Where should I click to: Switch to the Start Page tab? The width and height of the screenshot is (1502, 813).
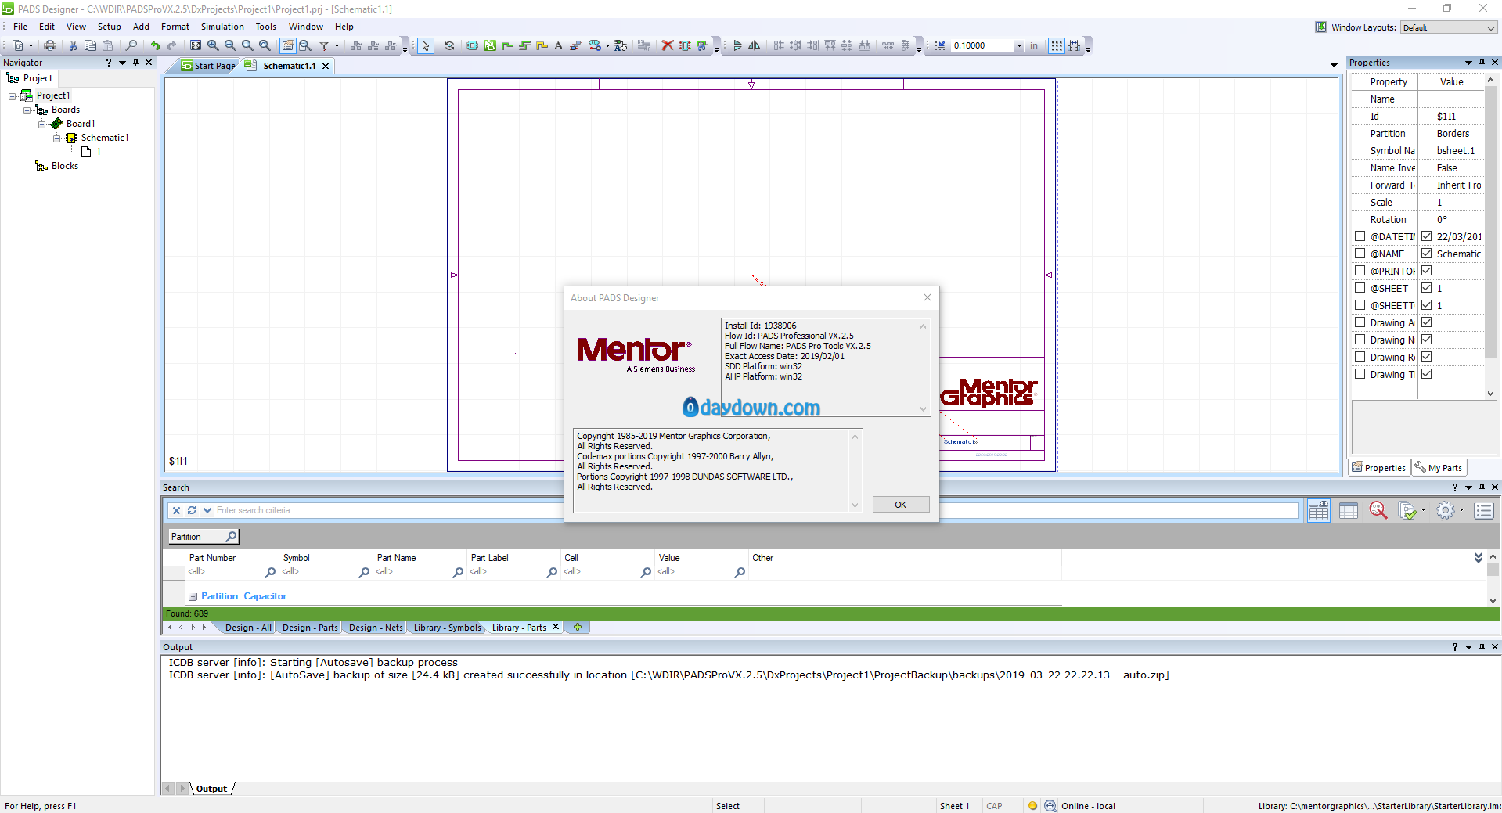(208, 66)
